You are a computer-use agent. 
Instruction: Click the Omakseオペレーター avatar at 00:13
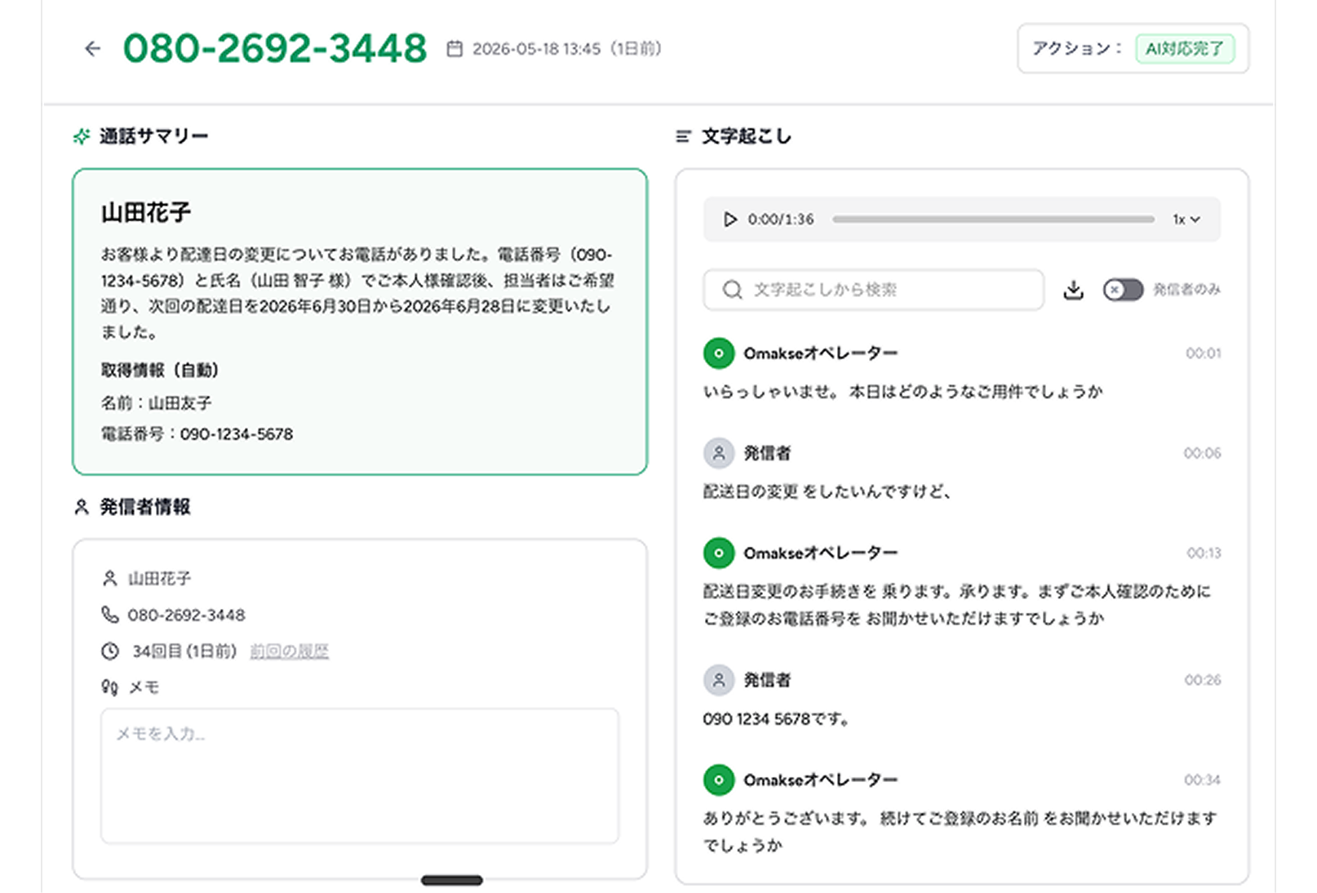pos(719,553)
